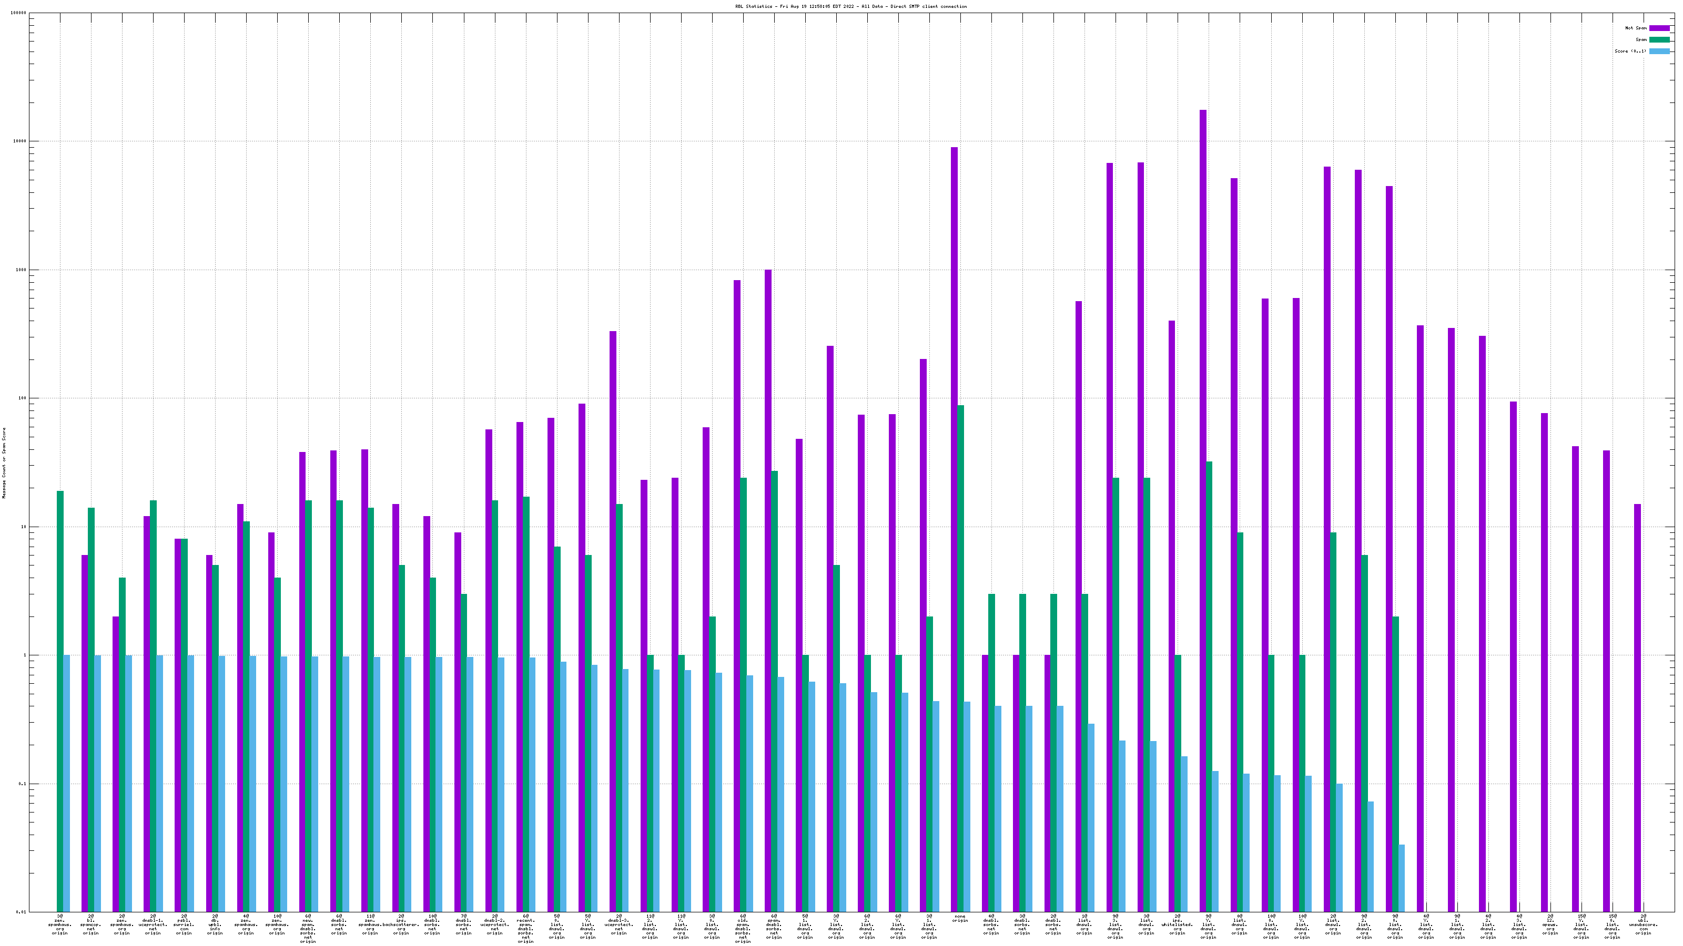This screenshot has width=1683, height=946.
Task: Click the db.wpbl.info axis label
Action: pyautogui.click(x=215, y=925)
